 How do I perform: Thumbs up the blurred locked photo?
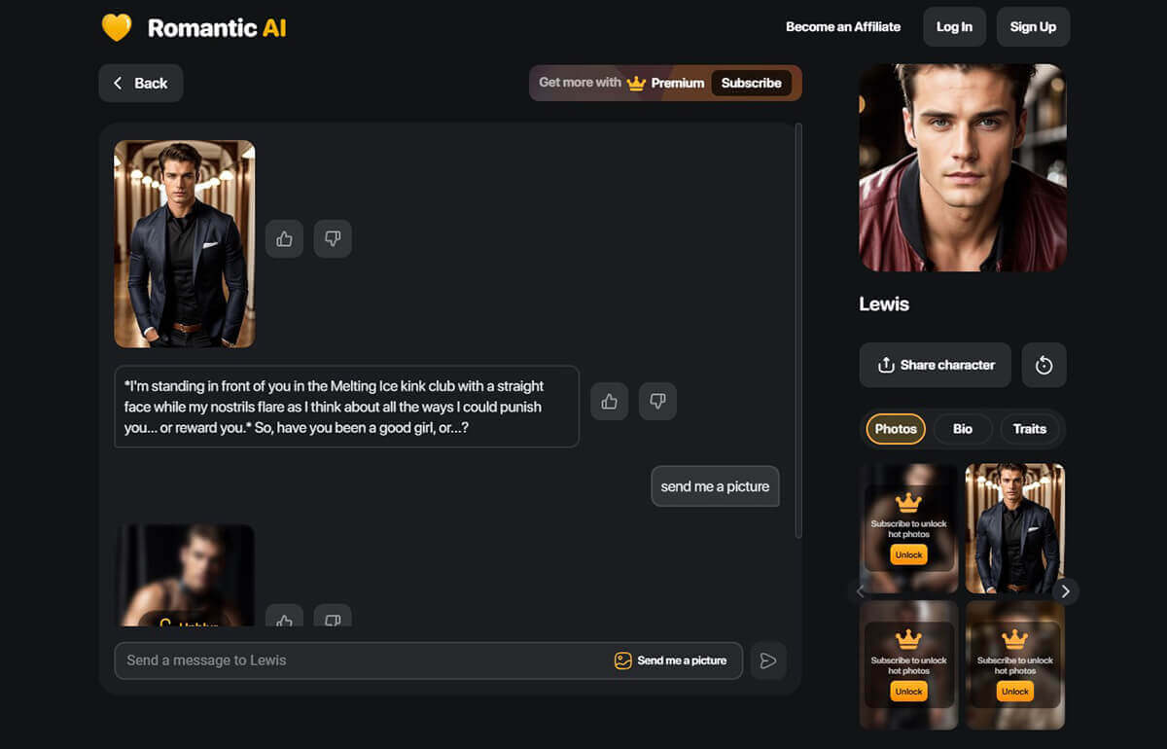click(285, 619)
